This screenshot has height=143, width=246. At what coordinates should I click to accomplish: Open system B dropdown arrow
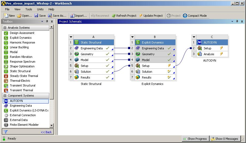[132, 37]
